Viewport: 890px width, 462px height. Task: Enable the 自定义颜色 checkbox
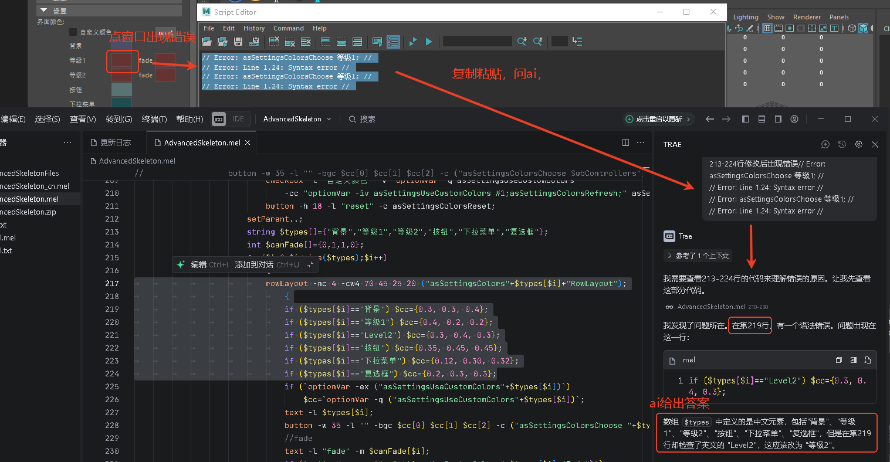click(73, 32)
